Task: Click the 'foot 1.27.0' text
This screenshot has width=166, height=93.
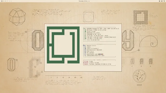Action: [x=90, y=51]
